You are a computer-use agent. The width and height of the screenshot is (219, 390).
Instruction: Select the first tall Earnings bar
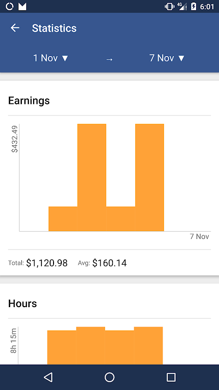[x=92, y=177]
